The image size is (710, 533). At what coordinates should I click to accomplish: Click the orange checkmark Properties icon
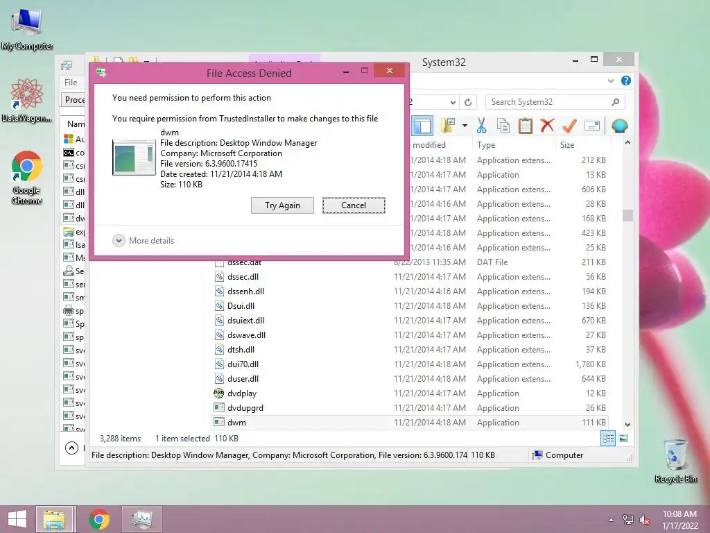[x=569, y=126]
